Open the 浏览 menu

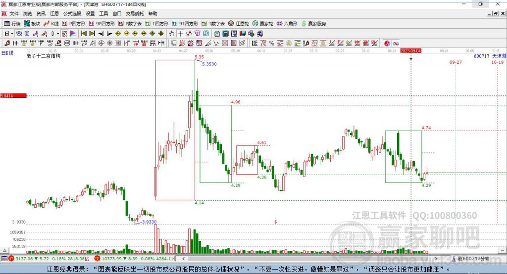28,13
